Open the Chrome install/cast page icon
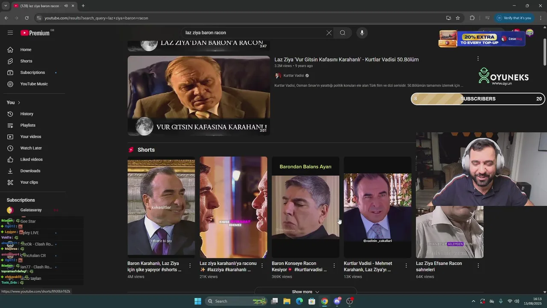The height and width of the screenshot is (308, 547). coord(448,18)
